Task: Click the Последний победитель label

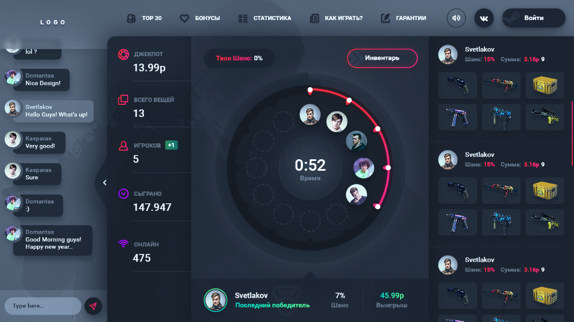Action: (272, 305)
